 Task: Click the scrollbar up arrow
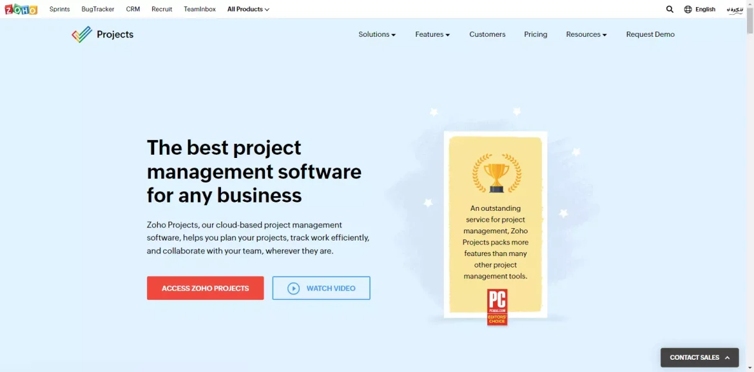click(x=749, y=4)
